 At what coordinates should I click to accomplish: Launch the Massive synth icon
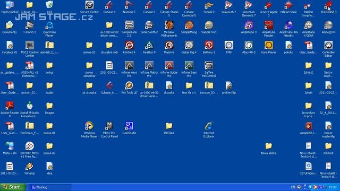coord(169,45)
